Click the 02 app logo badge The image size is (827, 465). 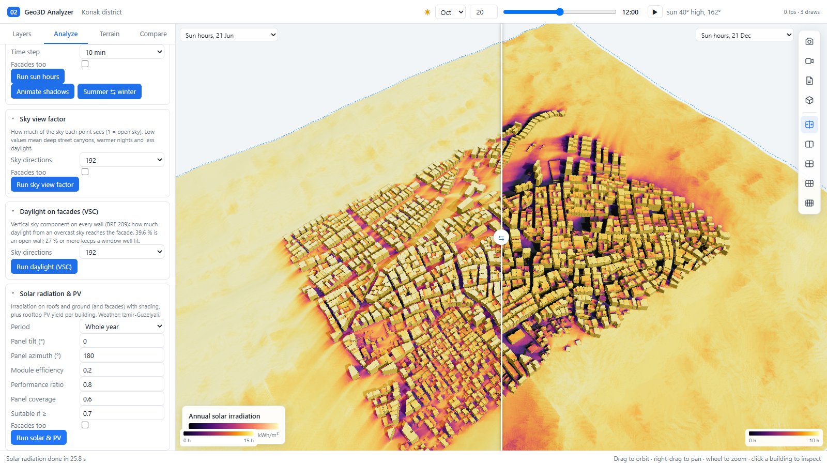(x=13, y=12)
